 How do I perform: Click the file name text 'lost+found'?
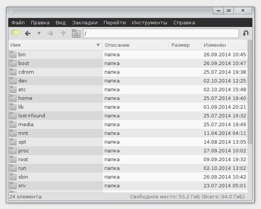tap(32, 116)
